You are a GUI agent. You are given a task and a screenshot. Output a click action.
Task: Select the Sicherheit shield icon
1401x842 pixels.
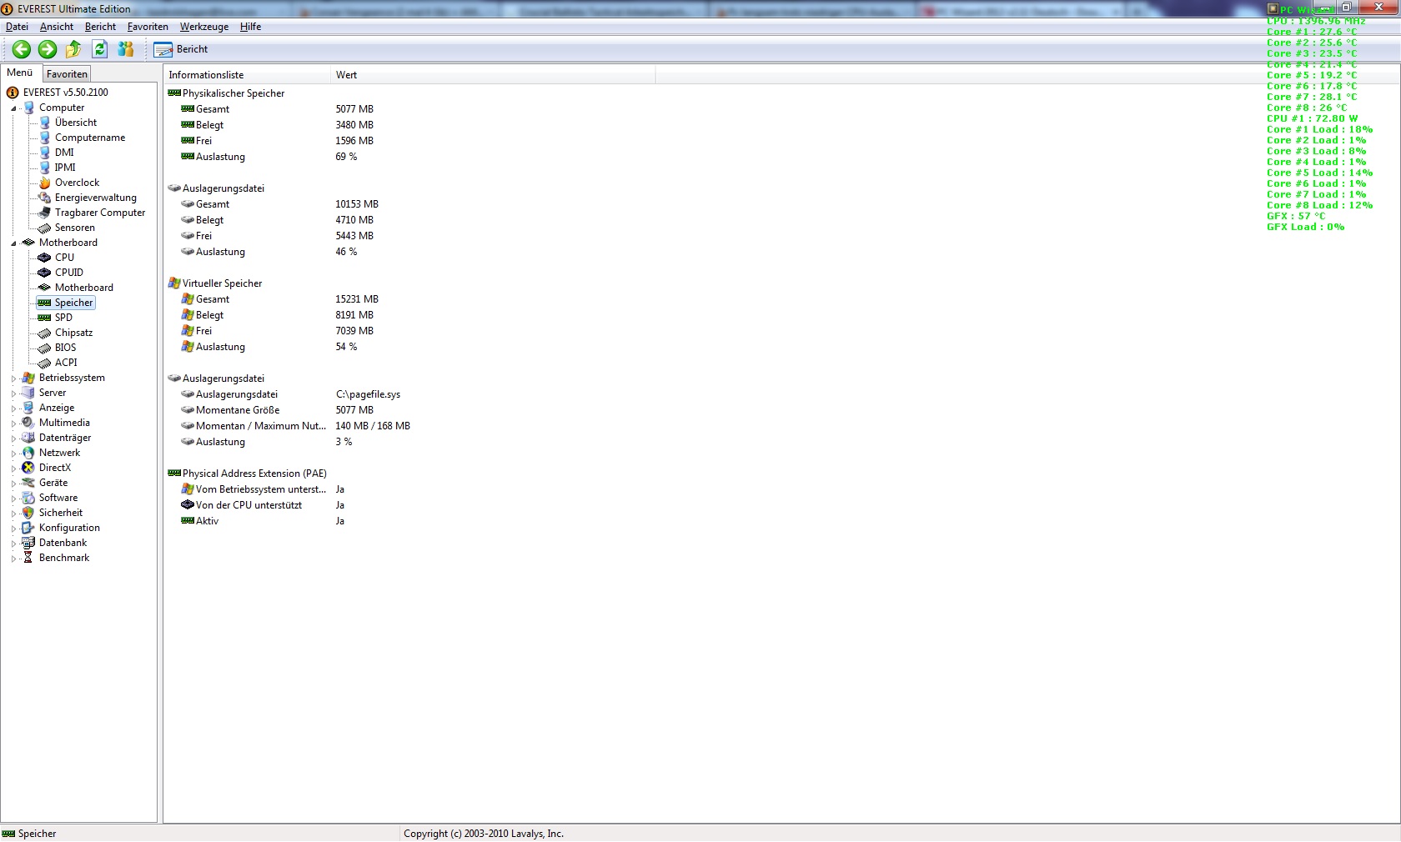pyautogui.click(x=28, y=513)
